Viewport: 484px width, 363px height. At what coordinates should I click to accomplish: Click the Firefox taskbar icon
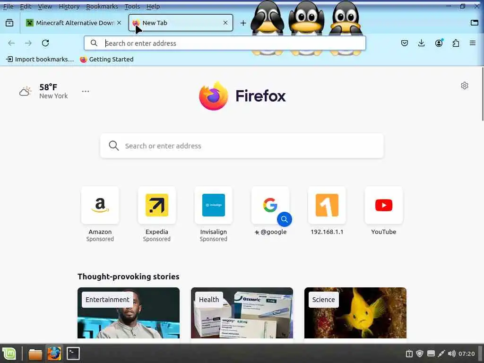(x=54, y=354)
